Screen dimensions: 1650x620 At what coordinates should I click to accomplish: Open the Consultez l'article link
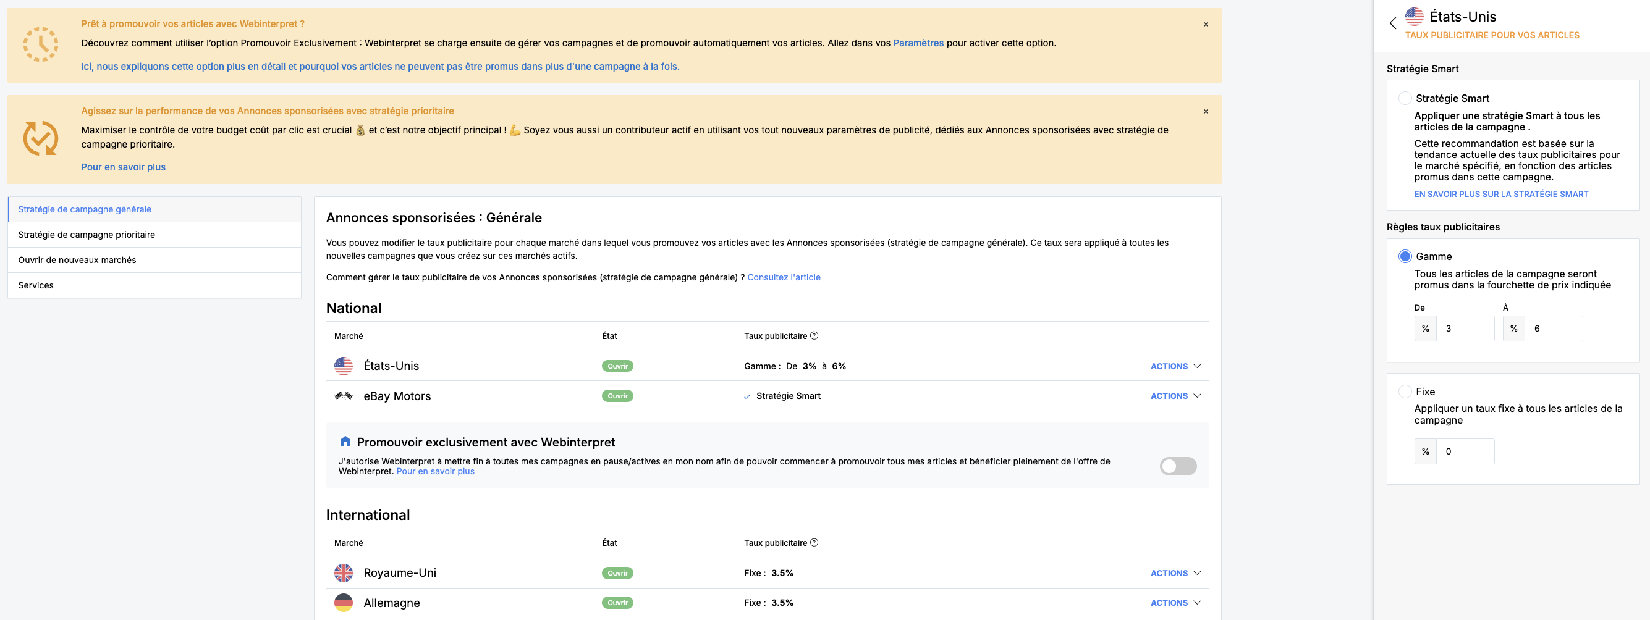pos(784,277)
